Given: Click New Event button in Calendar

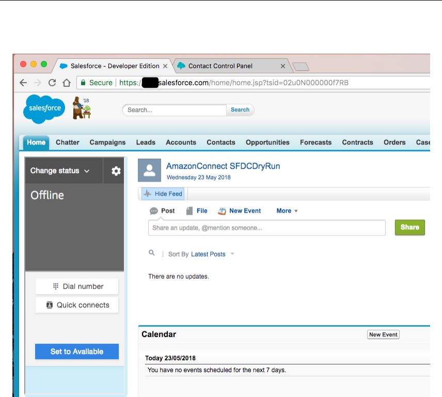Looking at the screenshot, I should click(383, 335).
